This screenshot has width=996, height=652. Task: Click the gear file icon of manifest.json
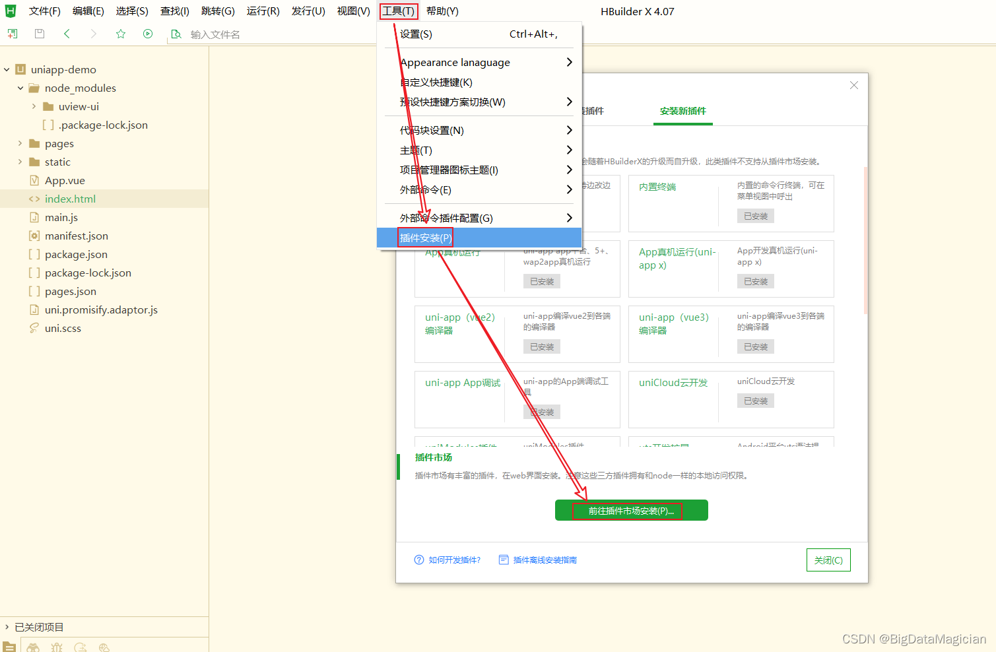click(x=34, y=236)
